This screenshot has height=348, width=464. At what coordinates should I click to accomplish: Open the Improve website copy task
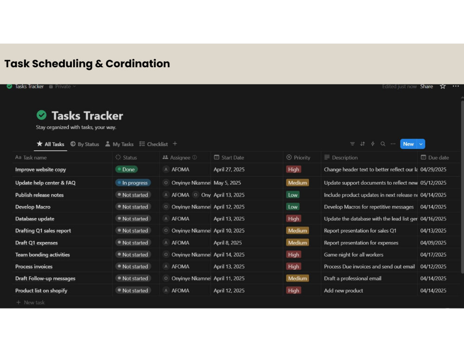[40, 169]
